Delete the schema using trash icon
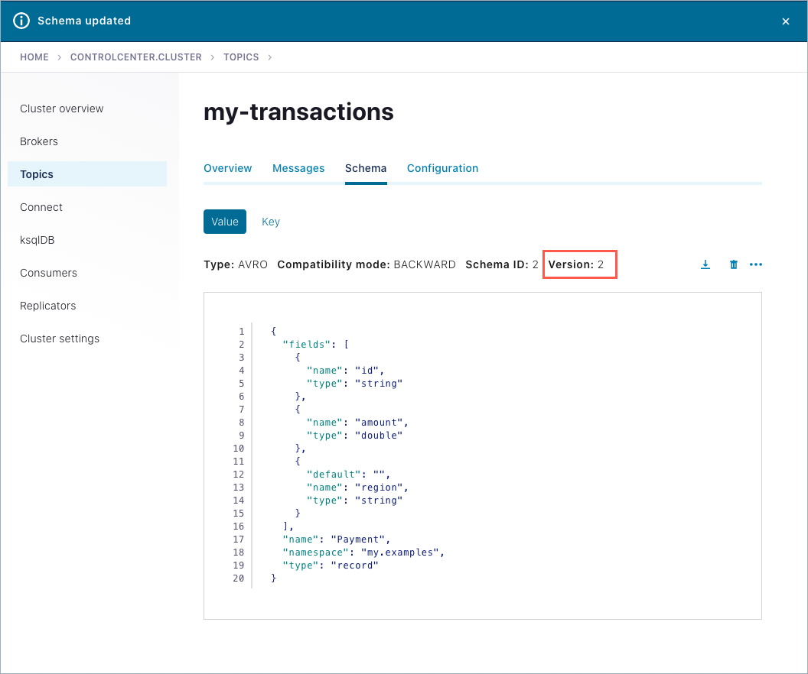Image resolution: width=808 pixels, height=674 pixels. point(733,264)
